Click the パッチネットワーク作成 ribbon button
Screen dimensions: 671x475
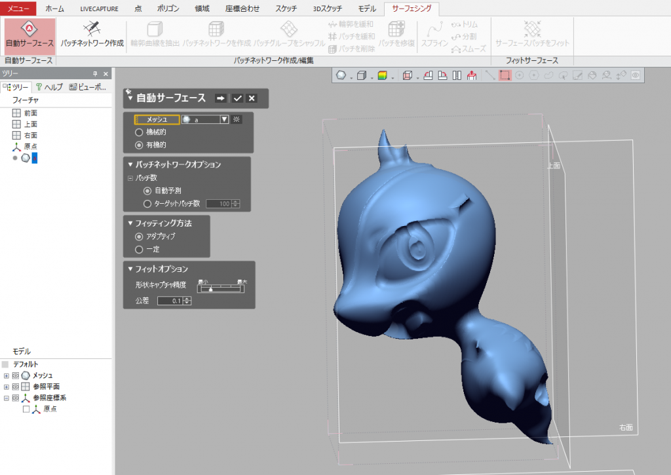tap(92, 35)
